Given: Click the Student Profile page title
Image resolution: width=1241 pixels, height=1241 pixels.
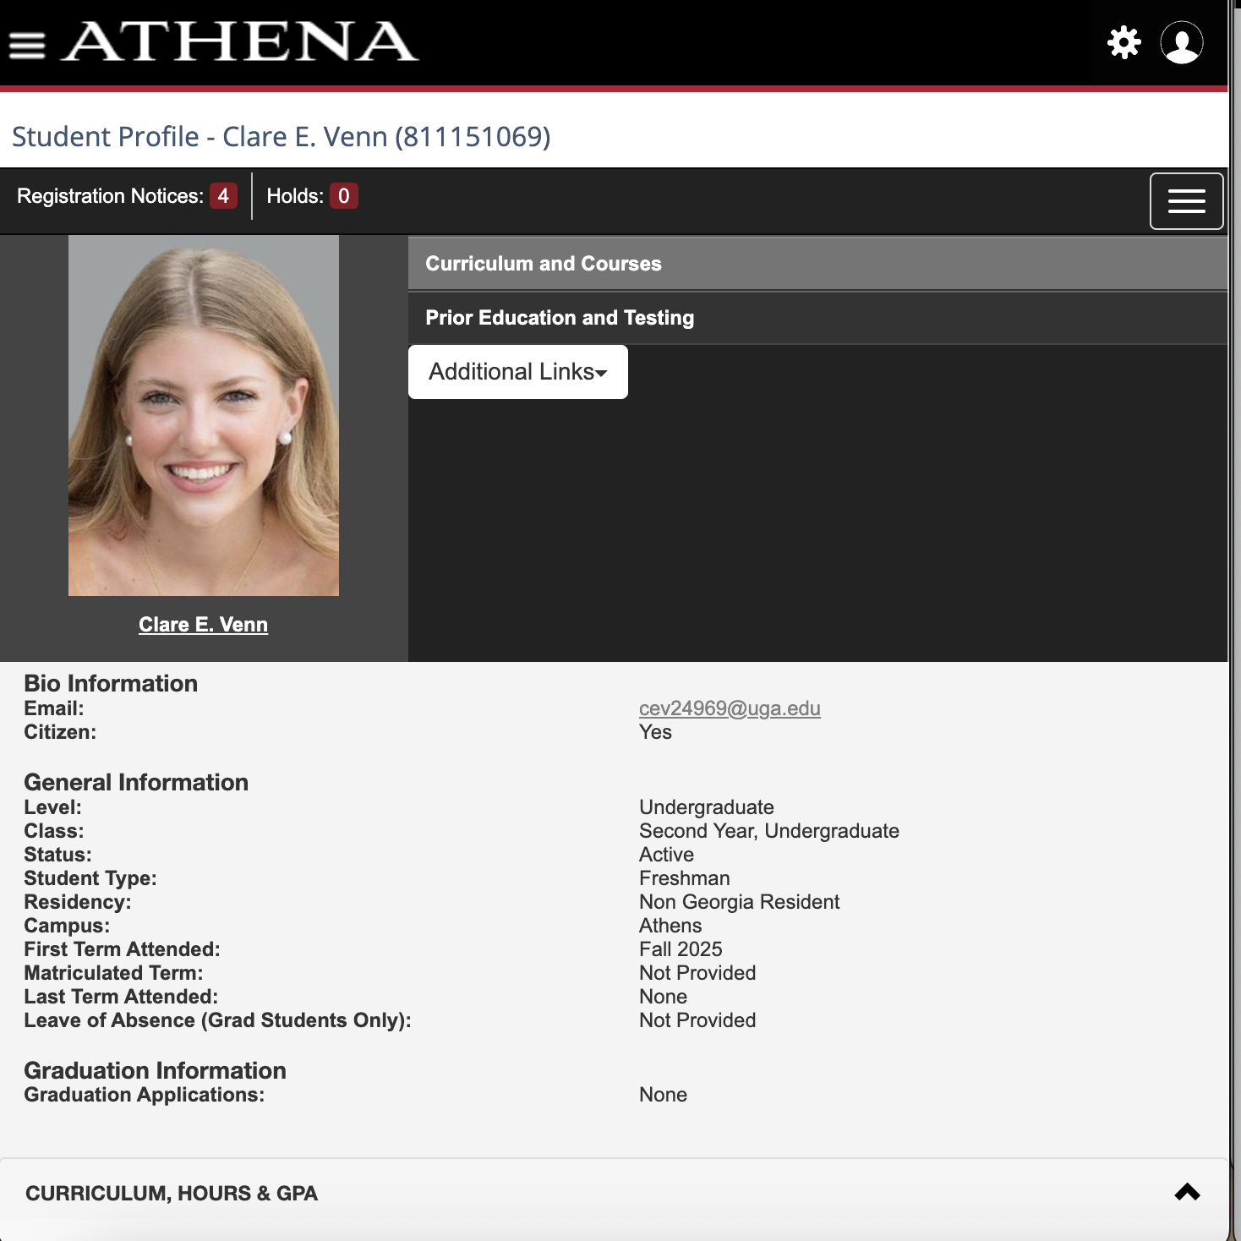Looking at the screenshot, I should click(x=281, y=137).
